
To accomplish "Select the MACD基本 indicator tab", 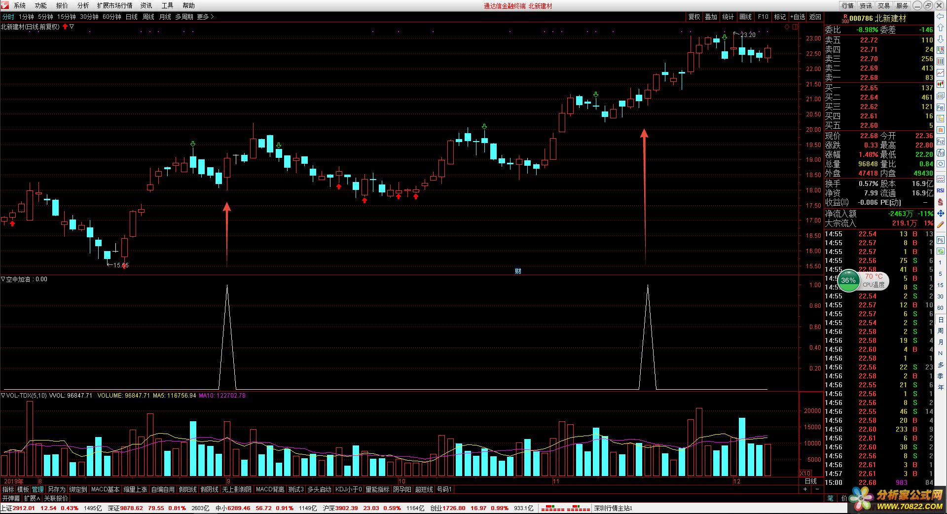I will 106,489.
